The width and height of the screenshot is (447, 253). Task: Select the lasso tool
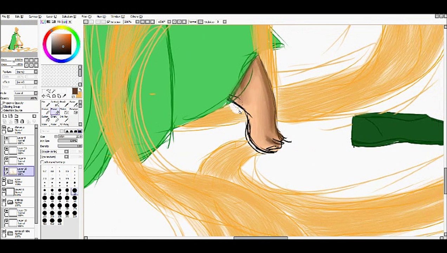[48, 91]
